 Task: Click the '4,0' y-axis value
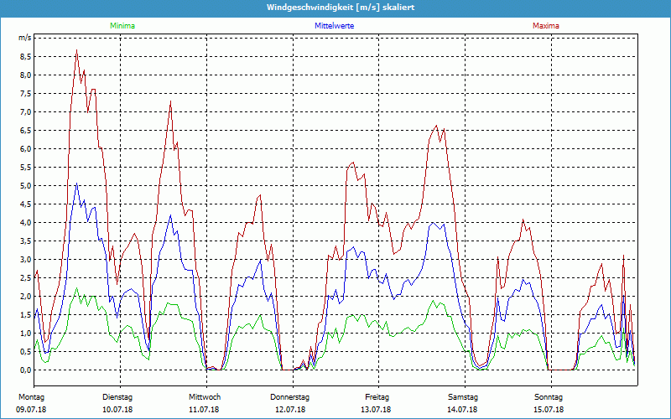pos(26,222)
